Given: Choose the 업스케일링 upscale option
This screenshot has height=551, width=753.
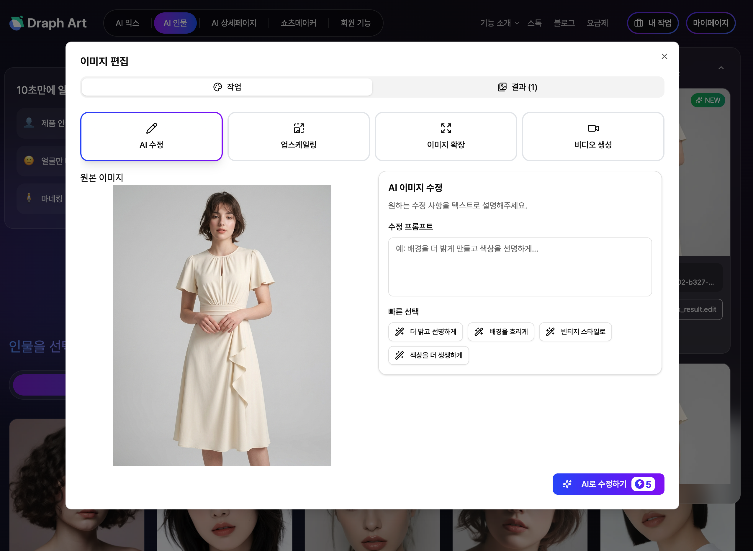Looking at the screenshot, I should pyautogui.click(x=298, y=136).
